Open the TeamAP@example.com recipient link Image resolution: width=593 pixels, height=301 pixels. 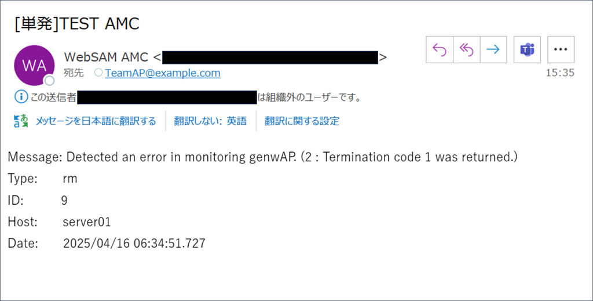coord(162,73)
